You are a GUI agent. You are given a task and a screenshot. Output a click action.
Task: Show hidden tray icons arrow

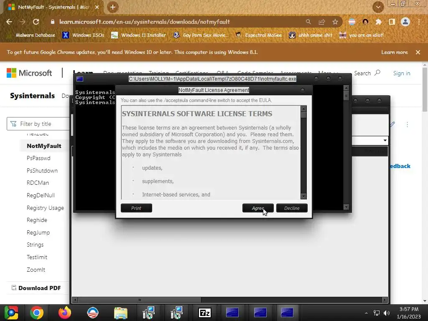pos(366,313)
